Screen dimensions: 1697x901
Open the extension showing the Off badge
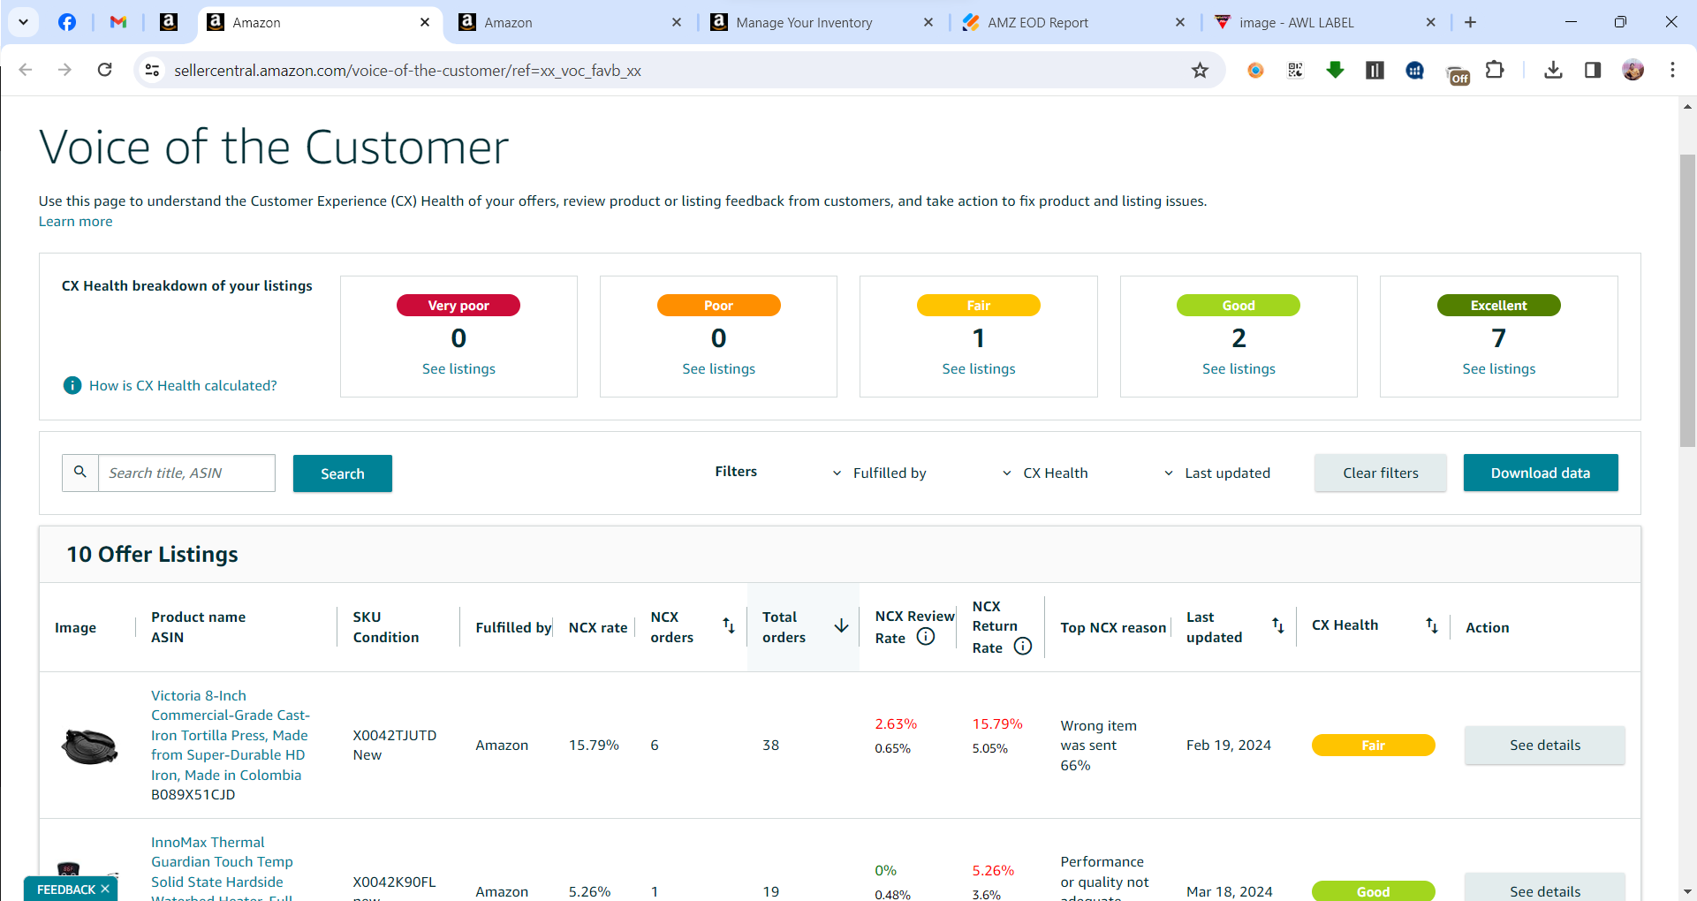pyautogui.click(x=1457, y=74)
